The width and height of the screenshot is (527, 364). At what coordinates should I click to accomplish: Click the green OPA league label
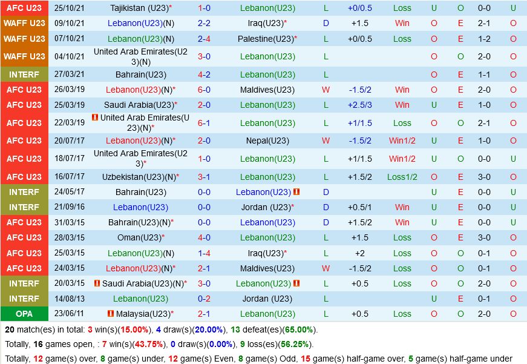click(24, 314)
